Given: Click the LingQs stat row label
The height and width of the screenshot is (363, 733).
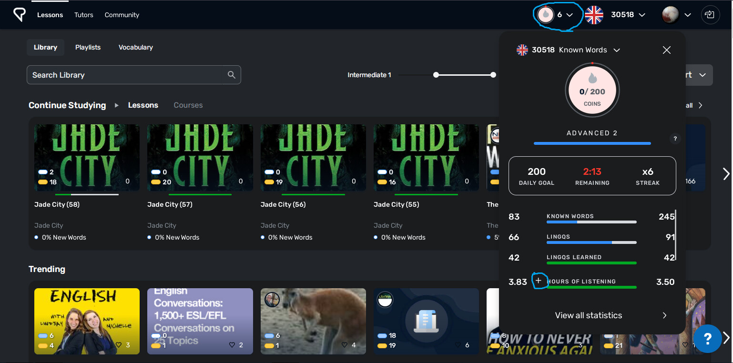Looking at the screenshot, I should 558,237.
